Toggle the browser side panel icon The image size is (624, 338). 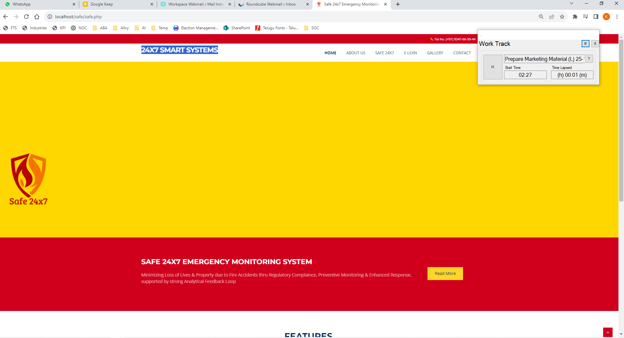coord(596,17)
